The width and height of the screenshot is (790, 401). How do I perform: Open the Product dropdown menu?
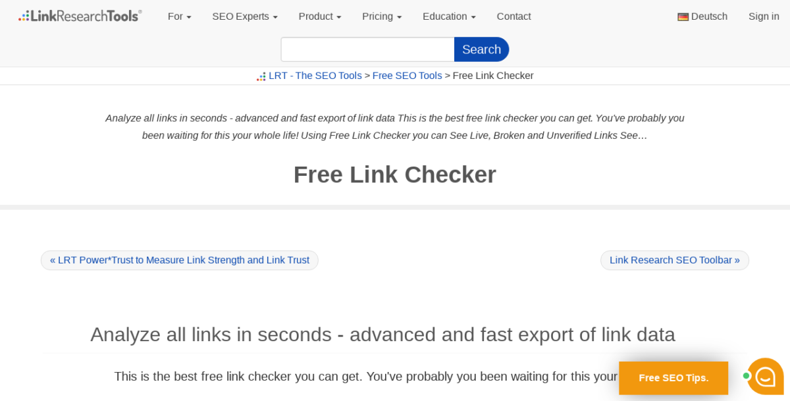click(319, 16)
